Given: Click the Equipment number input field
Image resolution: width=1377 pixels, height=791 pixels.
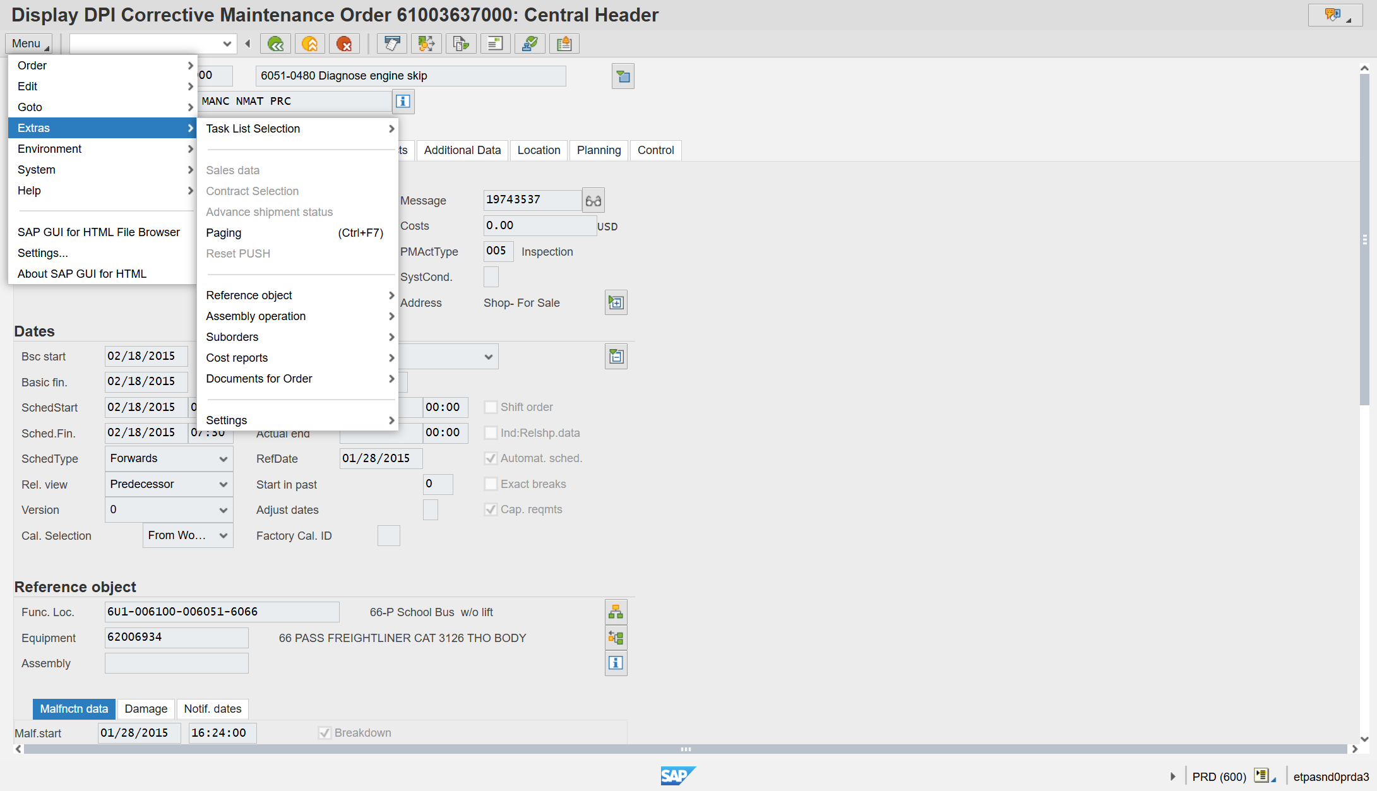Looking at the screenshot, I should pos(177,638).
